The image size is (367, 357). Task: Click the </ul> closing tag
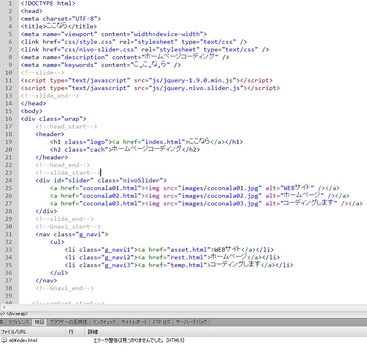tap(59, 273)
